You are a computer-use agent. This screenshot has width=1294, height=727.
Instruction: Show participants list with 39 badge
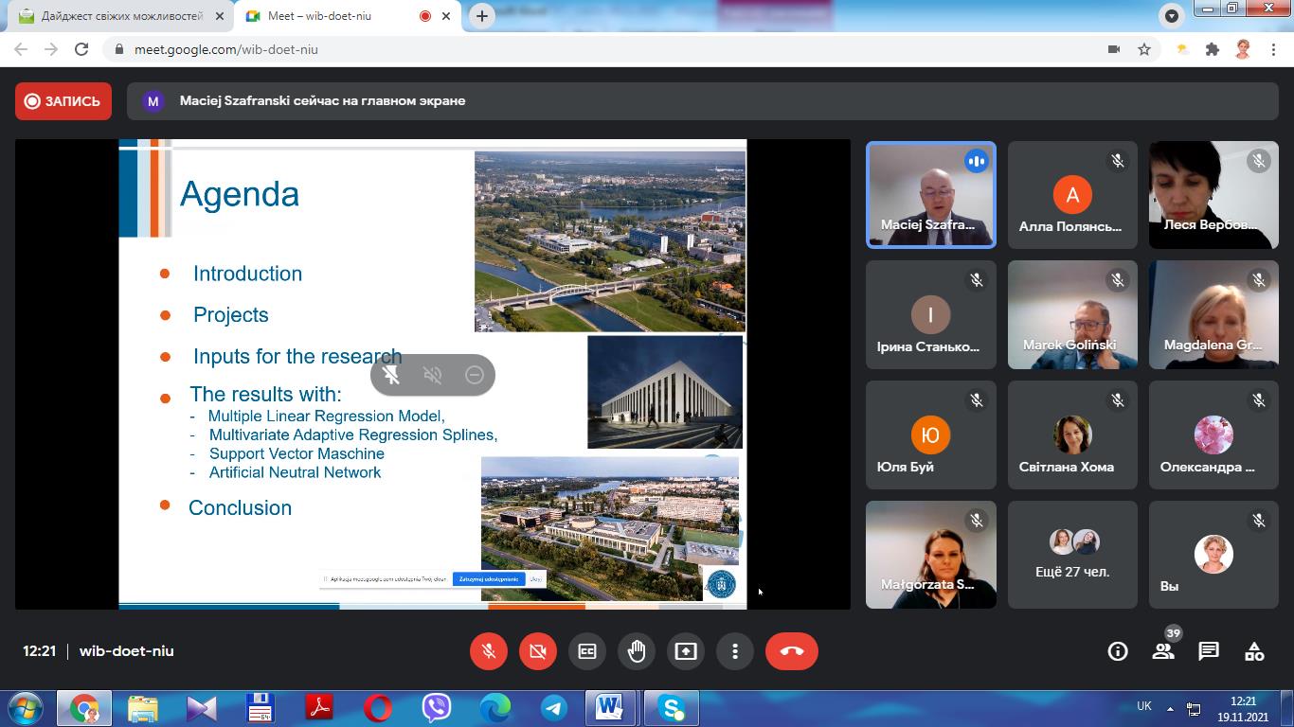click(1163, 651)
